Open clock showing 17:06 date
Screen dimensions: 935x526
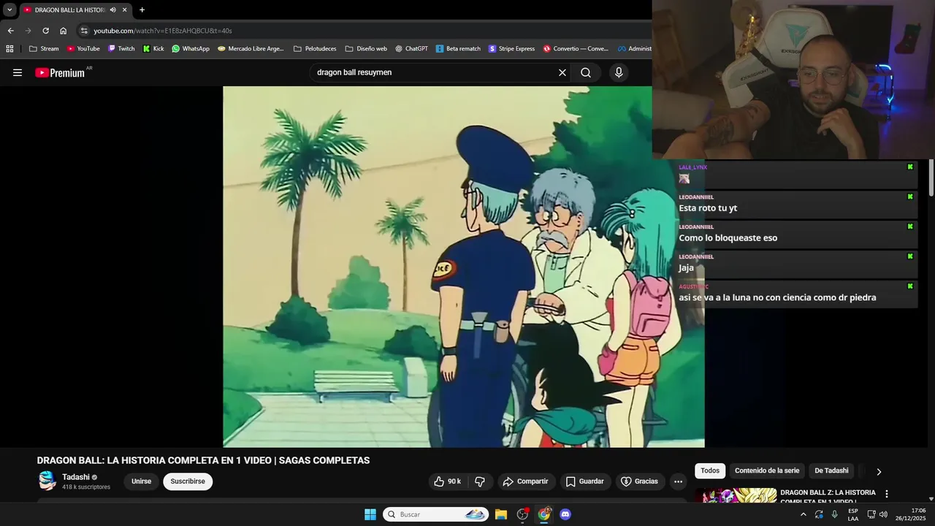tap(911, 514)
